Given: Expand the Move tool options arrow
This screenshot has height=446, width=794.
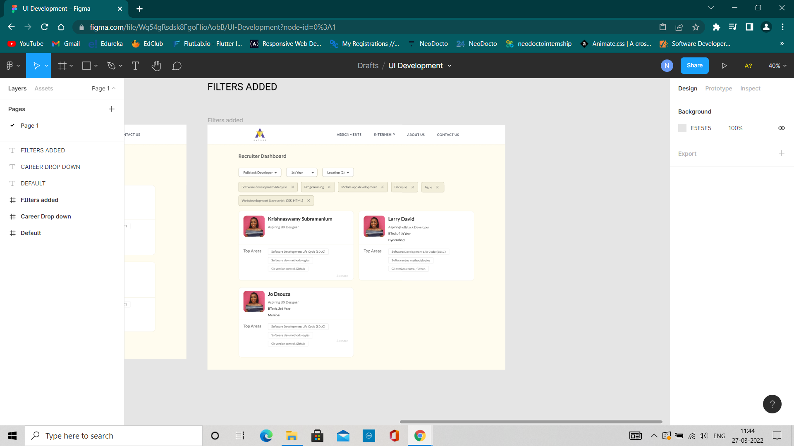Looking at the screenshot, I should click(x=46, y=65).
